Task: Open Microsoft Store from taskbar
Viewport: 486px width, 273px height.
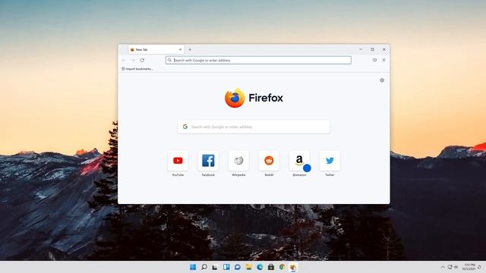Action: [x=271, y=267]
